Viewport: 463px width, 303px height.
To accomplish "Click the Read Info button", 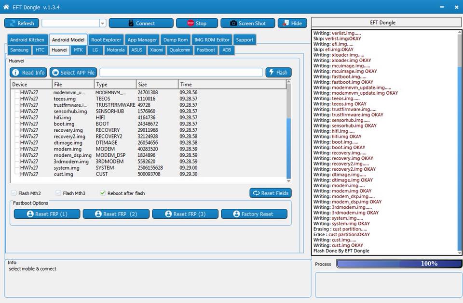I will (x=28, y=73).
